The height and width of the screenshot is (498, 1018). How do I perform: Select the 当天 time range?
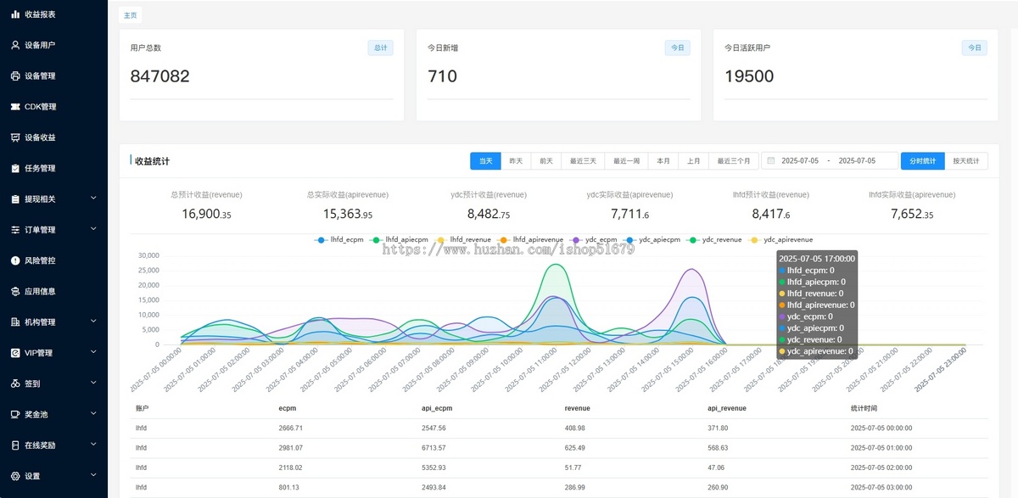[485, 160]
